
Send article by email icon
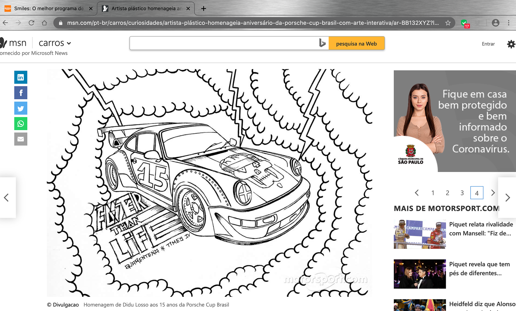pyautogui.click(x=21, y=139)
